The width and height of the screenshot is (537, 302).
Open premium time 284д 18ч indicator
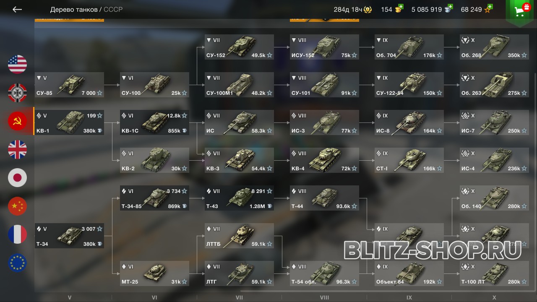pos(352,9)
